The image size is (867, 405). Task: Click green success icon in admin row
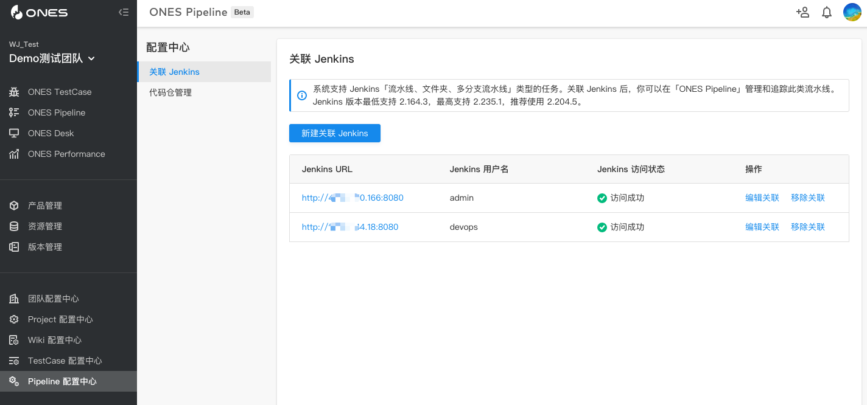(x=602, y=198)
